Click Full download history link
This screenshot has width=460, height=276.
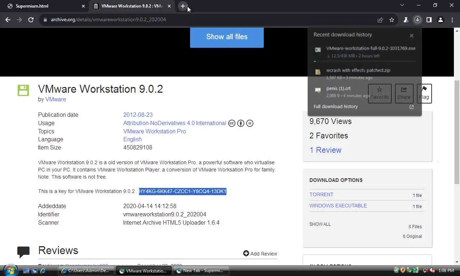pos(336,107)
